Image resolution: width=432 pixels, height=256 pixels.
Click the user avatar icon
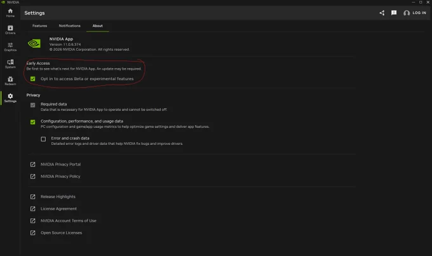pos(407,13)
